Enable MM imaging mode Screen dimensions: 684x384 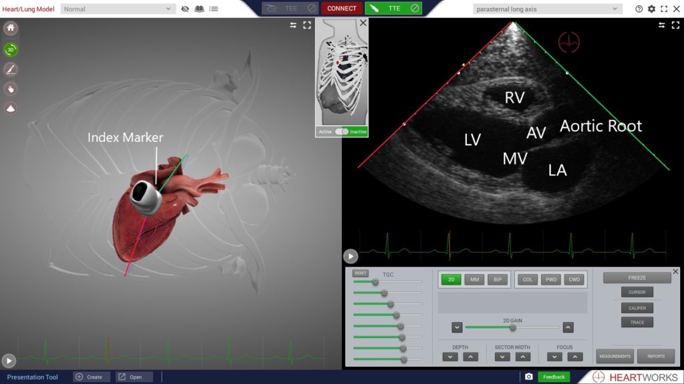(474, 280)
